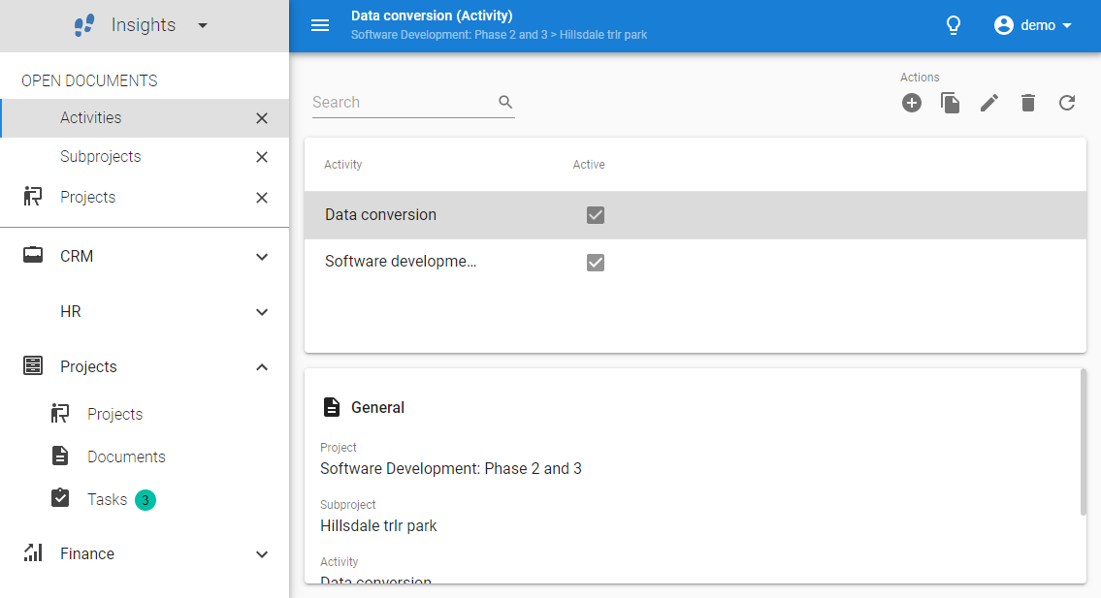Click project value Software Development: Phase 2 and 3
The image size is (1101, 598).
click(x=451, y=469)
